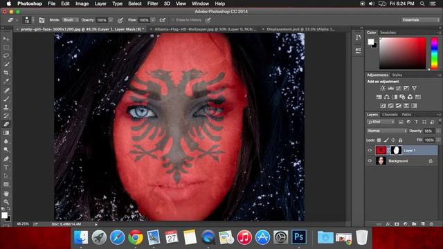The width and height of the screenshot is (443, 249).
Task: Open the layer Kind filter dropdown
Action: coord(381,122)
